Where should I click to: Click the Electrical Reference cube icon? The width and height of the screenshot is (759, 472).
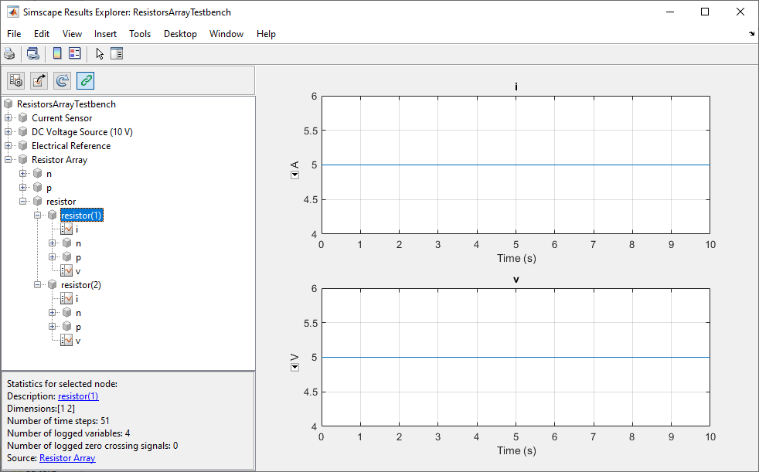coord(22,145)
